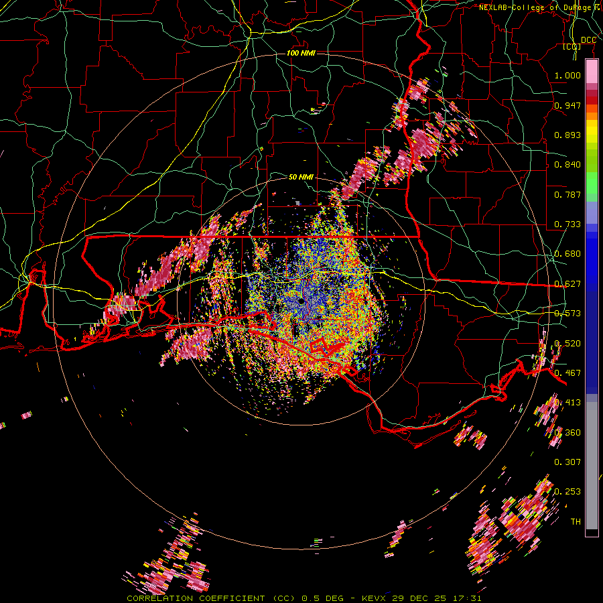The height and width of the screenshot is (603, 603).
Task: Select the 0.733 scale value
Action: tap(567, 224)
